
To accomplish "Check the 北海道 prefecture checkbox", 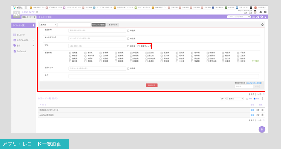I will point(70,53).
